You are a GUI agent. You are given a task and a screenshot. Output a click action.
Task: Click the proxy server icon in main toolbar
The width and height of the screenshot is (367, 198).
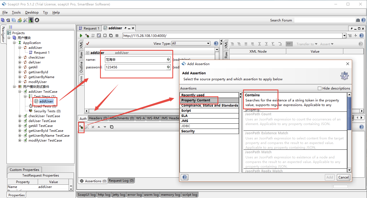[x=31, y=20]
